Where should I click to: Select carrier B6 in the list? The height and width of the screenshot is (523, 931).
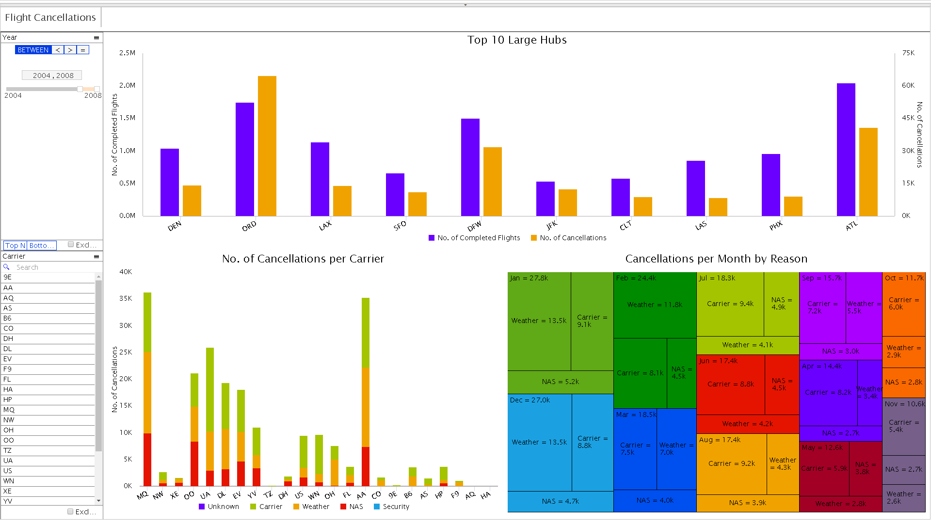tap(48, 318)
